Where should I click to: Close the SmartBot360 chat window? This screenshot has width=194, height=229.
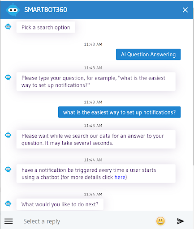click(185, 10)
